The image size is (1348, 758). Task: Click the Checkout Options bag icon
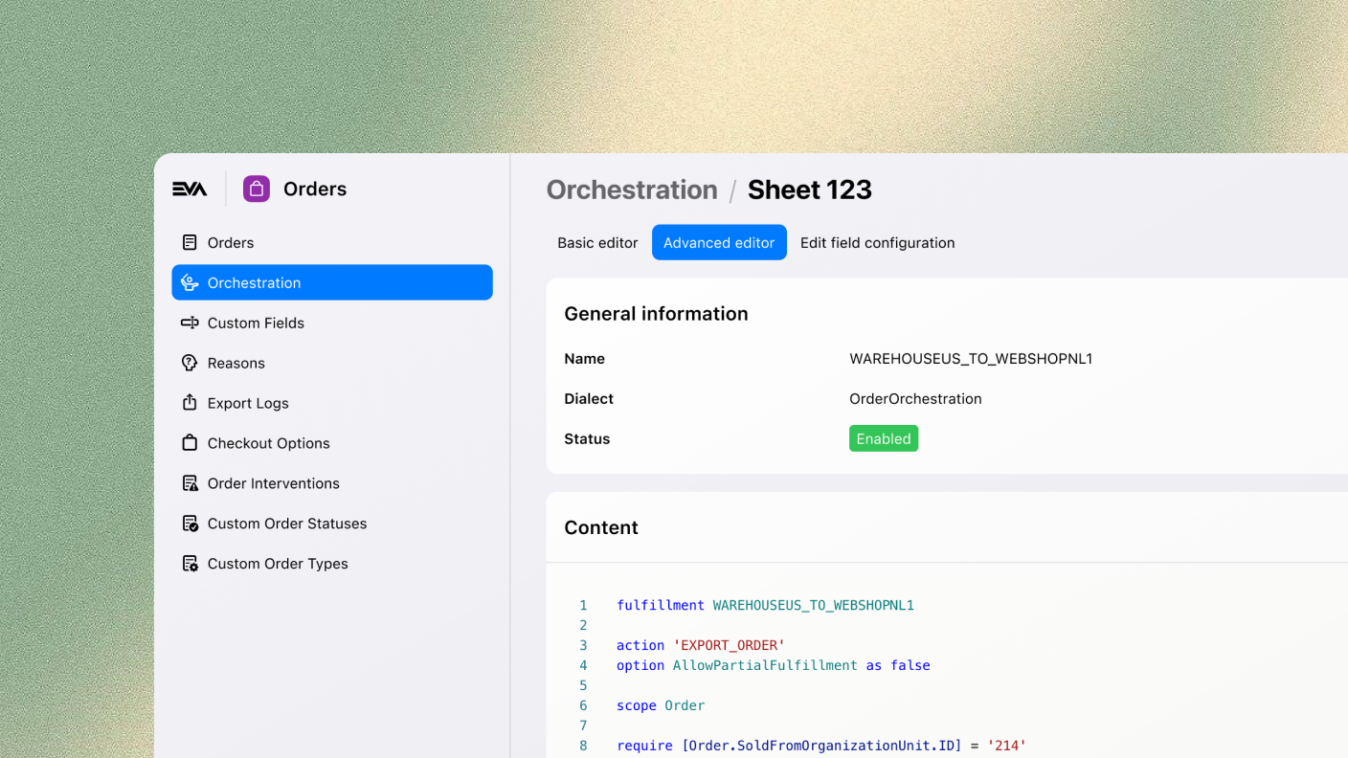tap(190, 443)
